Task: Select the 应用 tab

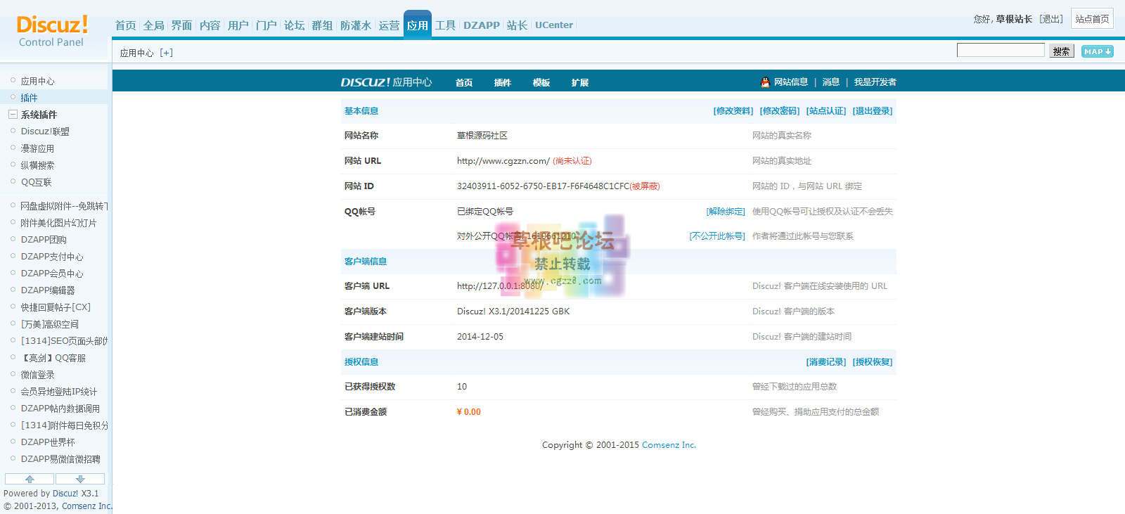Action: (x=418, y=25)
